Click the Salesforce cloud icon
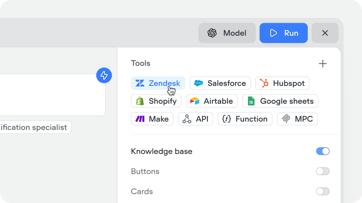The width and height of the screenshot is (362, 203). pyautogui.click(x=198, y=83)
